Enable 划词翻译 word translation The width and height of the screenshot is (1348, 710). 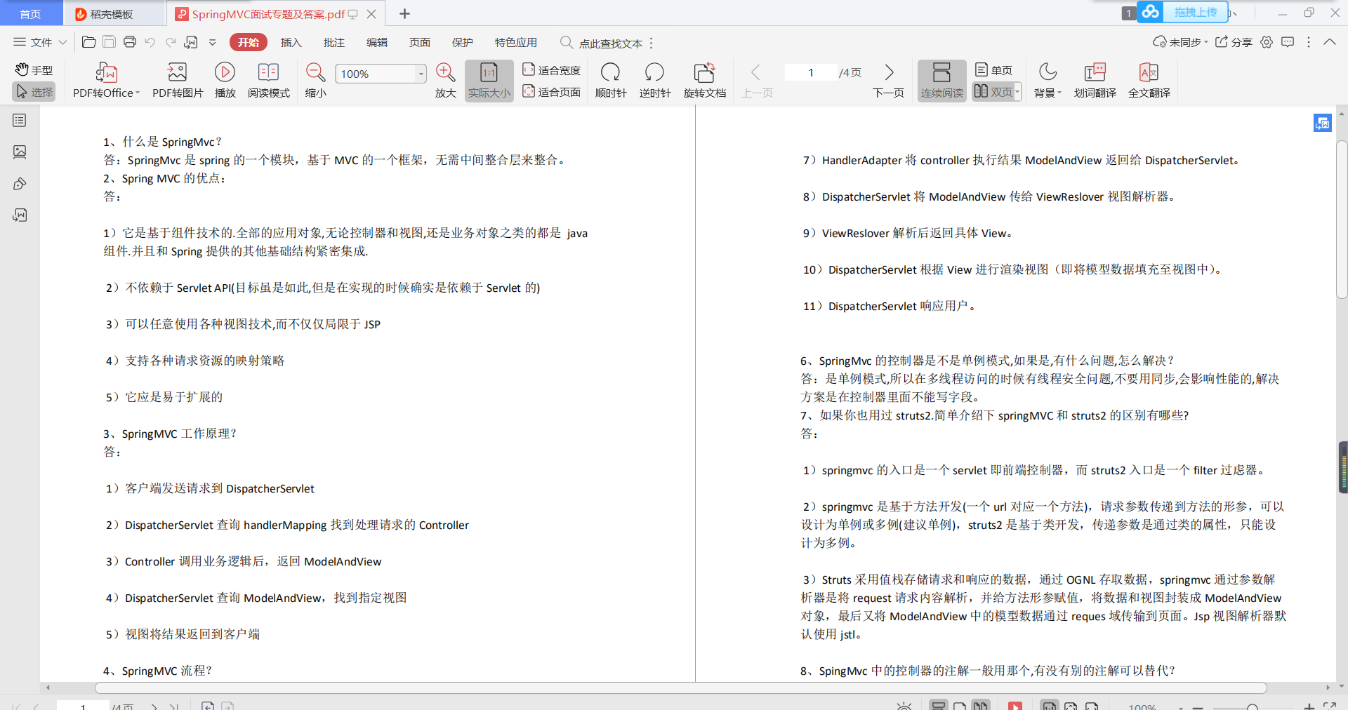pyautogui.click(x=1095, y=81)
